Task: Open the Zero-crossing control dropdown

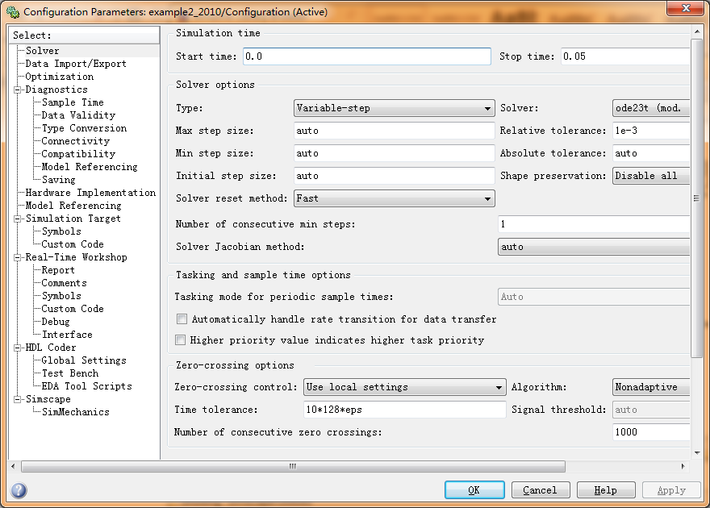Action: (404, 387)
